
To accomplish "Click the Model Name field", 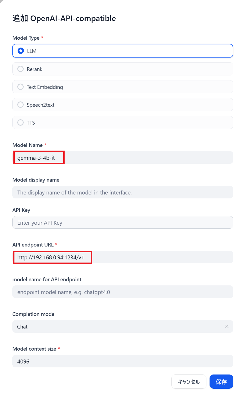I will (123, 158).
